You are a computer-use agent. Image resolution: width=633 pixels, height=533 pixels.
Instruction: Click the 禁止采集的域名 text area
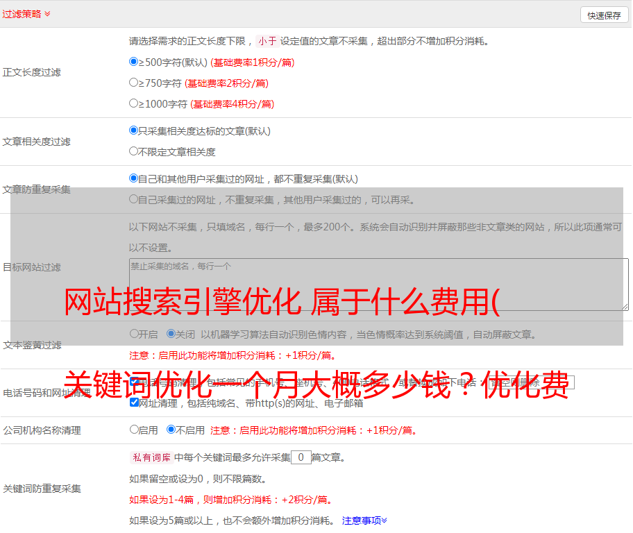[378, 285]
